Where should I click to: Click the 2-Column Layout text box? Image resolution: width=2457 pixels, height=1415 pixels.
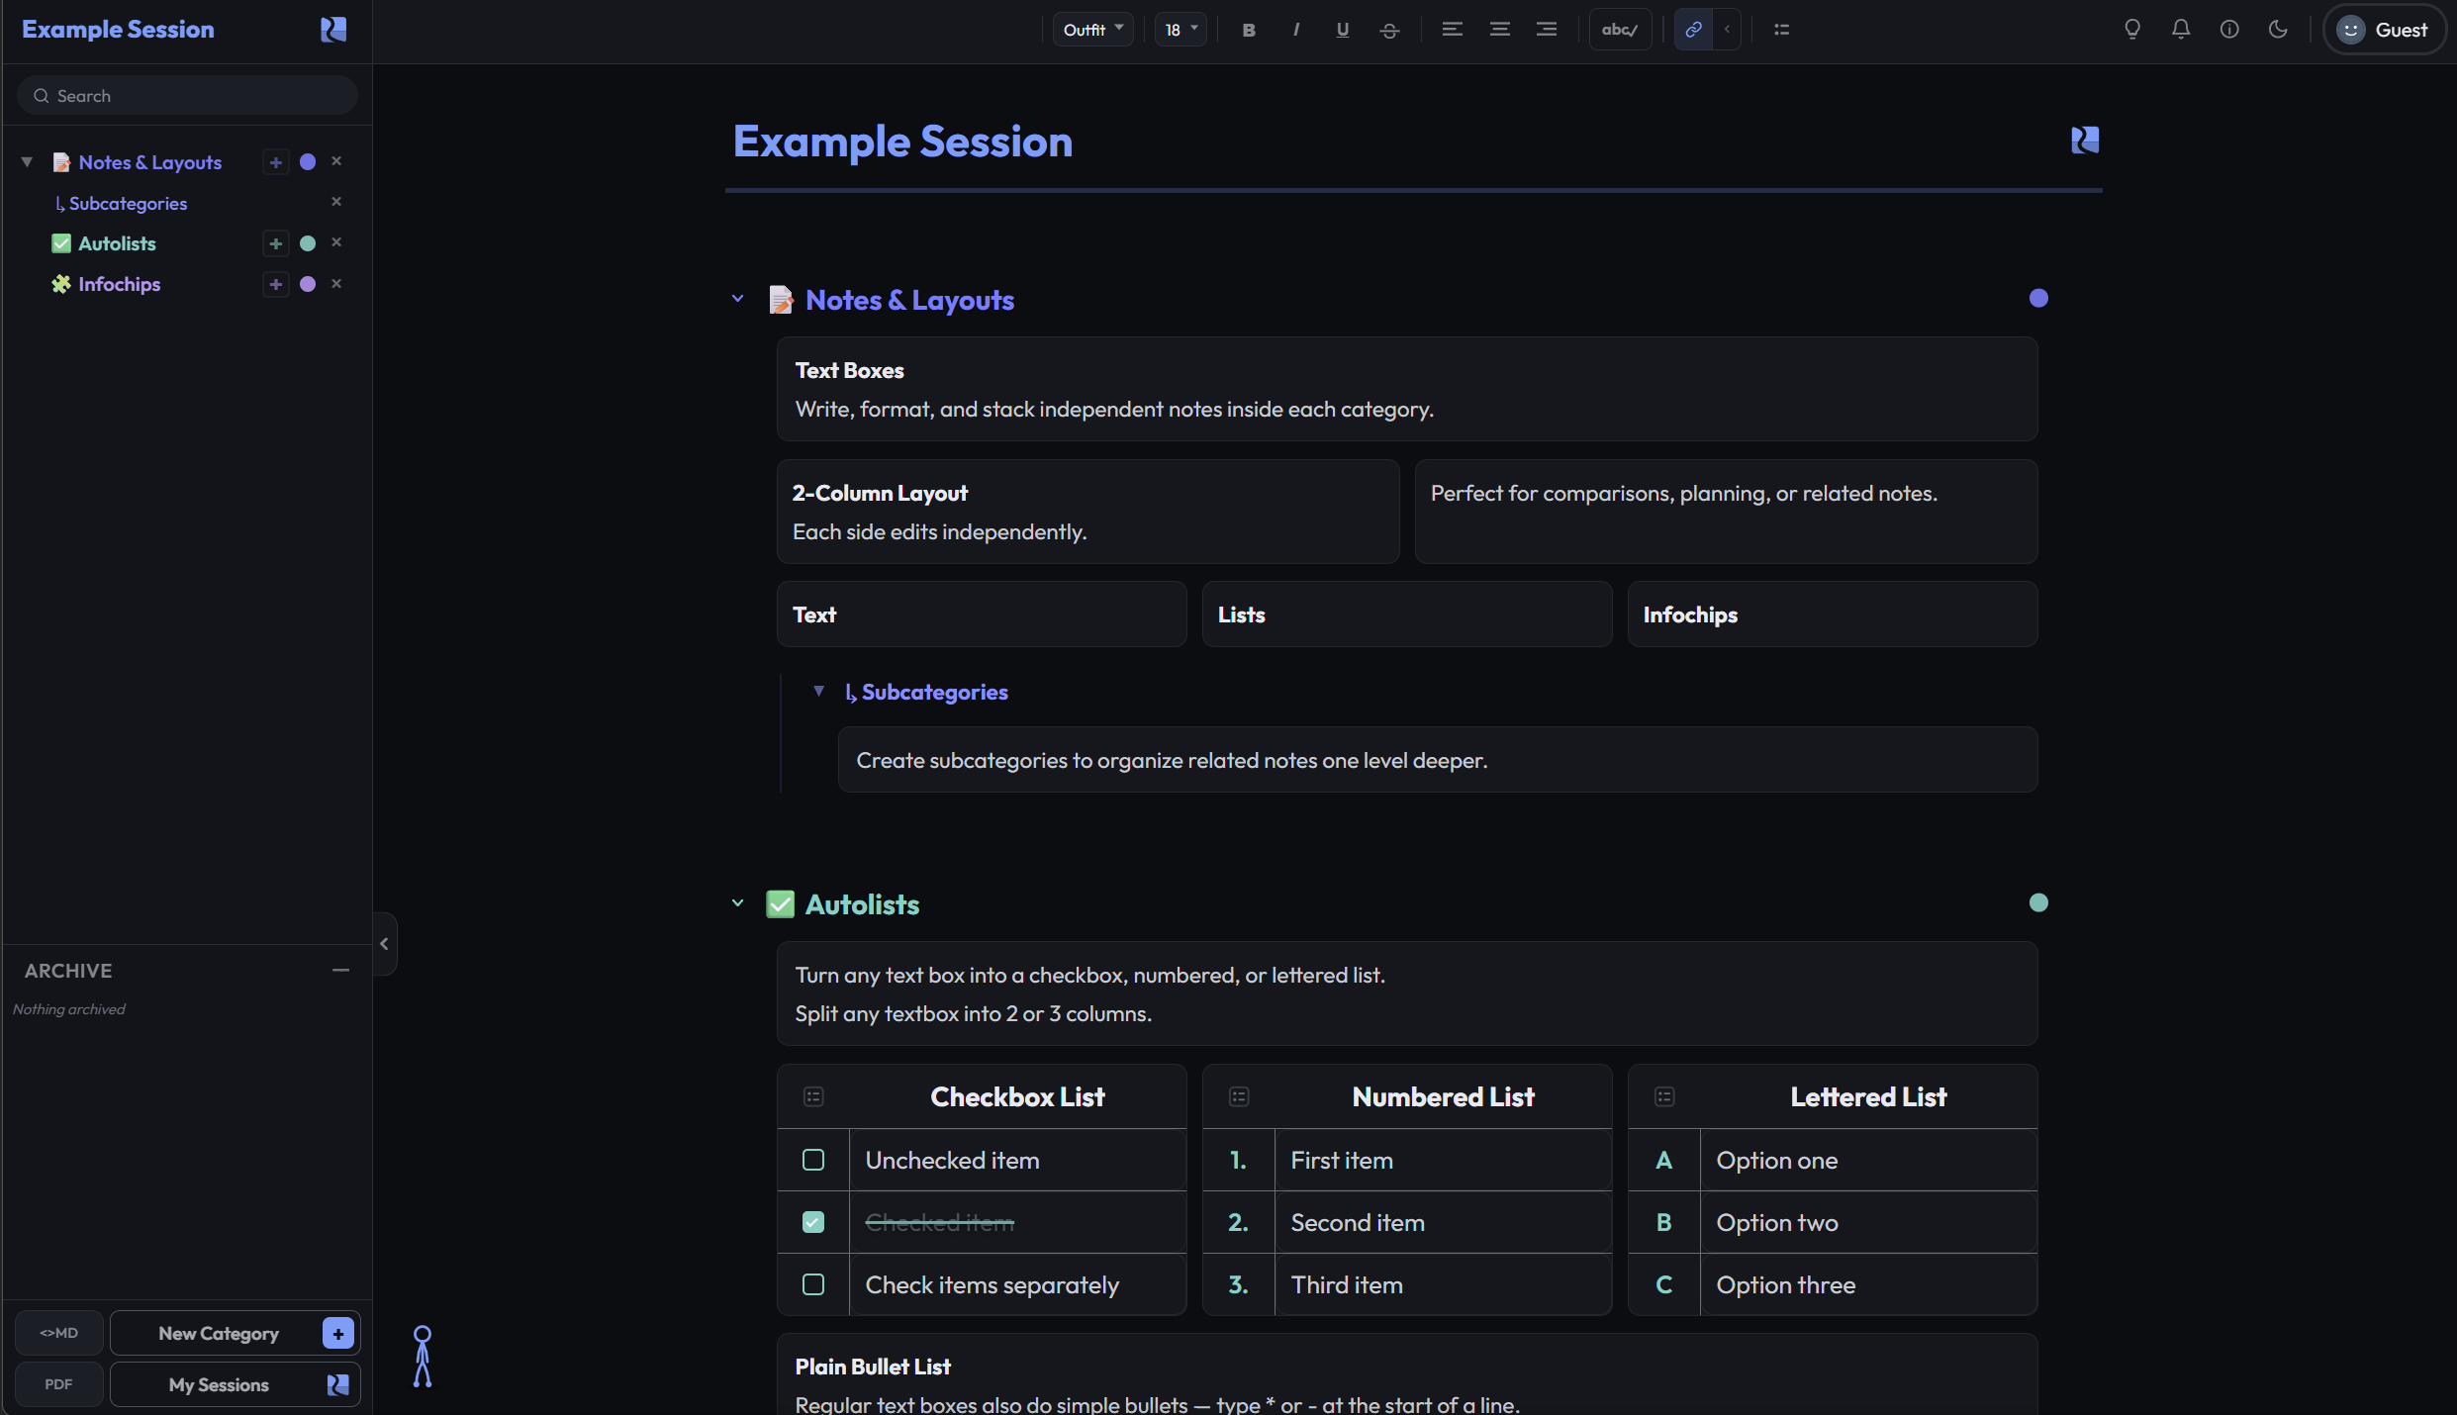pos(1088,512)
